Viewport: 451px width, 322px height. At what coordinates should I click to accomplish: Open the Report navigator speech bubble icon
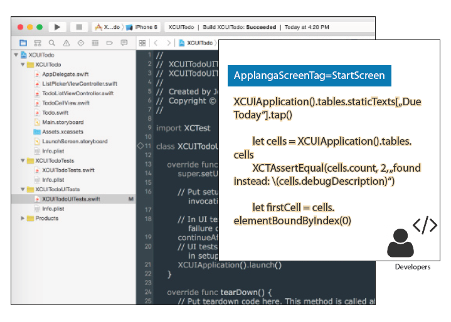point(124,43)
